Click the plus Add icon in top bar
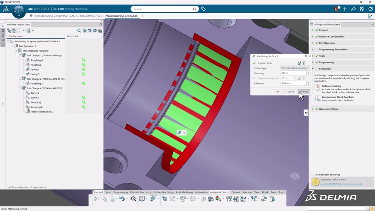Image resolution: width=375 pixels, height=211 pixels. click(x=345, y=9)
